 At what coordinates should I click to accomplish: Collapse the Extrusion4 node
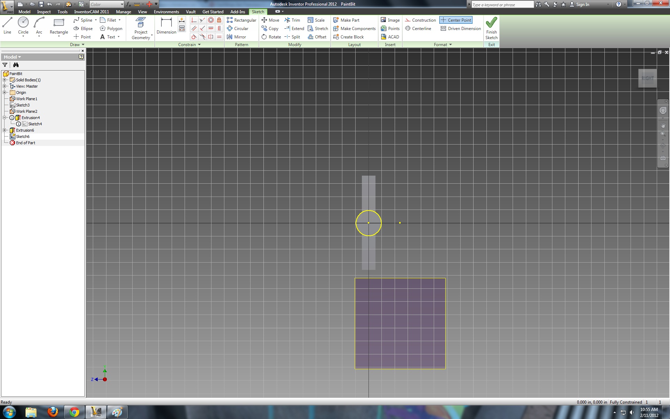[5, 118]
